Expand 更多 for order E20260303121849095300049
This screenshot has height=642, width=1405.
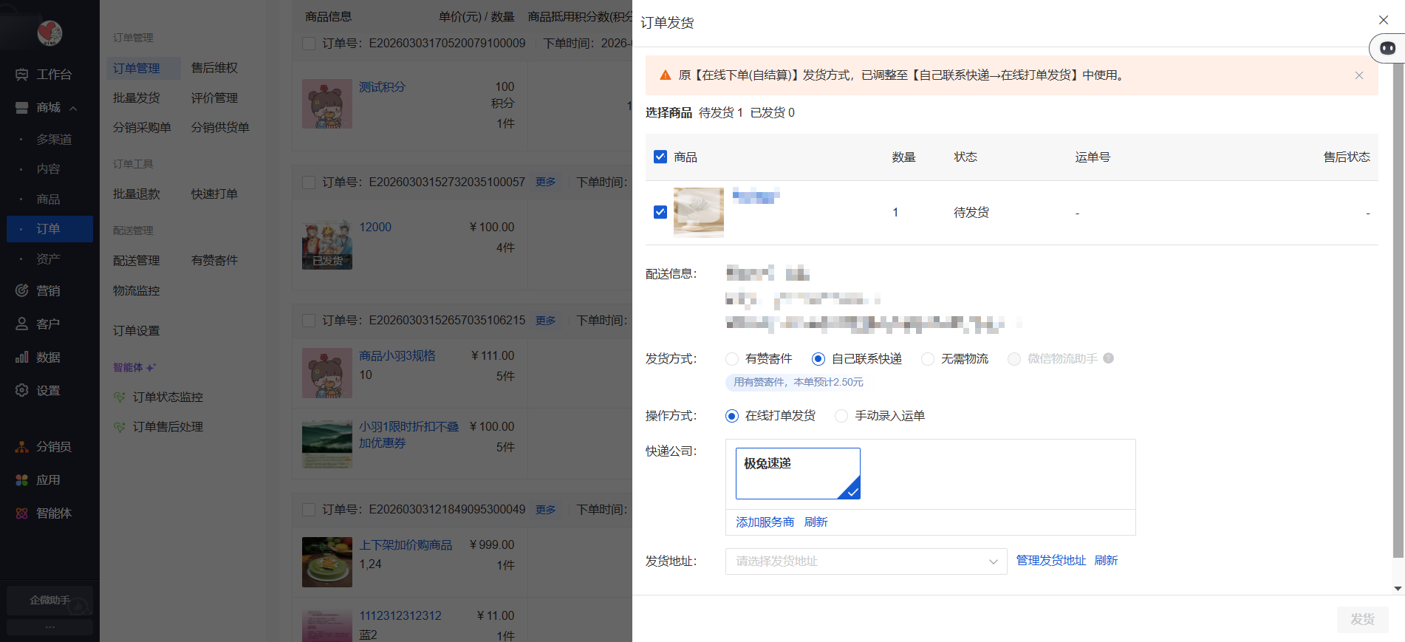tap(545, 510)
